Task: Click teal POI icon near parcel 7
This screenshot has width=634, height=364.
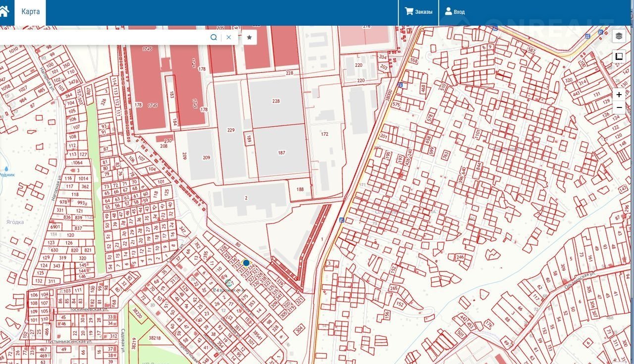Action: coord(228,283)
